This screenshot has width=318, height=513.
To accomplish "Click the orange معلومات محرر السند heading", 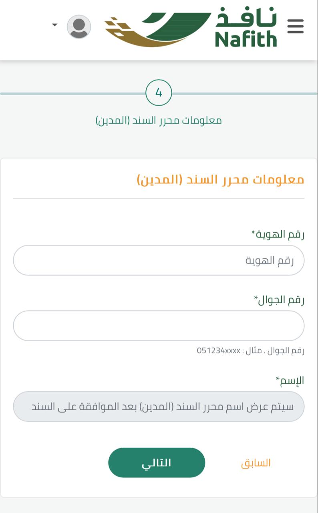I will point(220,179).
